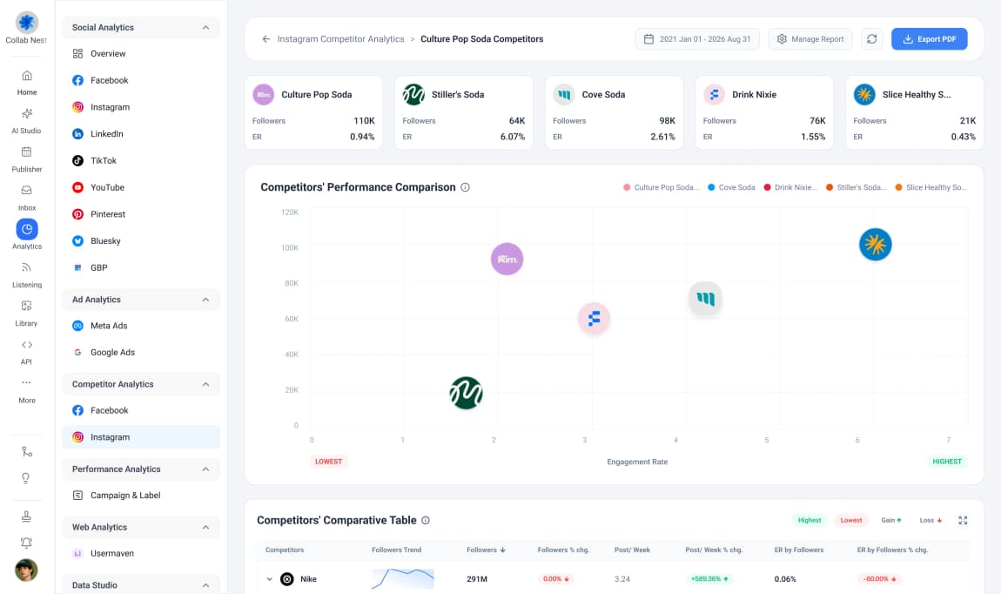Open the Stiller's Soda summary card
Screen dimensions: 1001x594
point(463,112)
